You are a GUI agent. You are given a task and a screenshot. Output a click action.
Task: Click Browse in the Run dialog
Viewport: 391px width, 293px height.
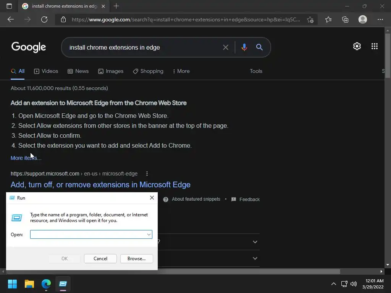[x=136, y=259]
